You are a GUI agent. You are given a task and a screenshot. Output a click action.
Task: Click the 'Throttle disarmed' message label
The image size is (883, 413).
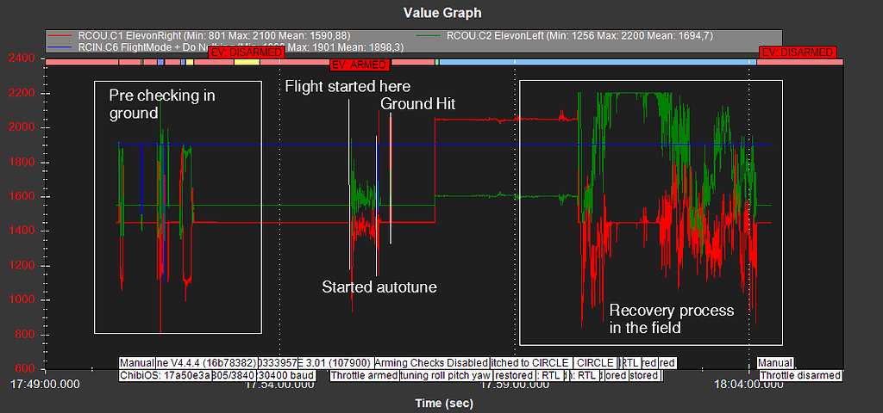[800, 375]
